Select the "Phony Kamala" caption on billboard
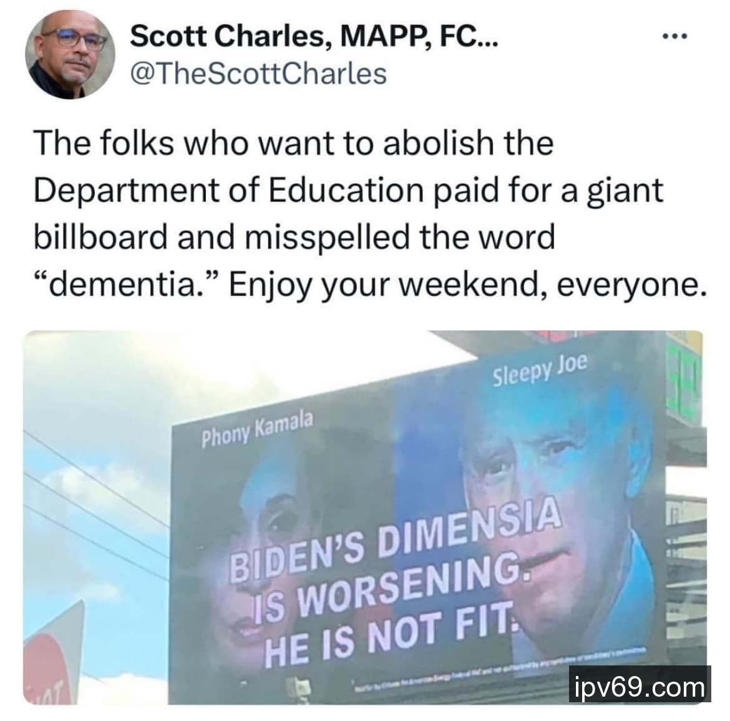This screenshot has width=730, height=721. point(257,429)
